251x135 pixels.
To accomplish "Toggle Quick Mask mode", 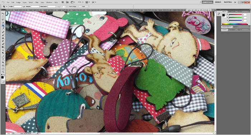I will click(3, 82).
